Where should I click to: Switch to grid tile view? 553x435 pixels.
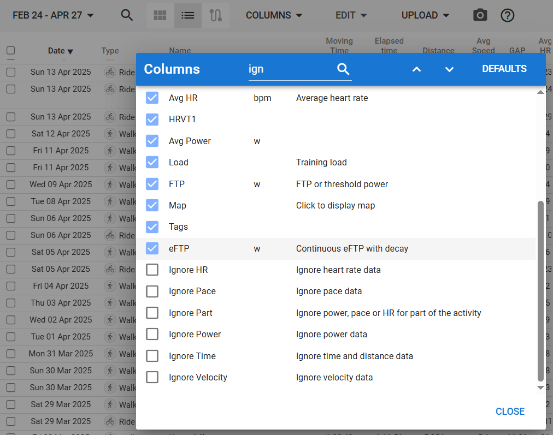[160, 15]
